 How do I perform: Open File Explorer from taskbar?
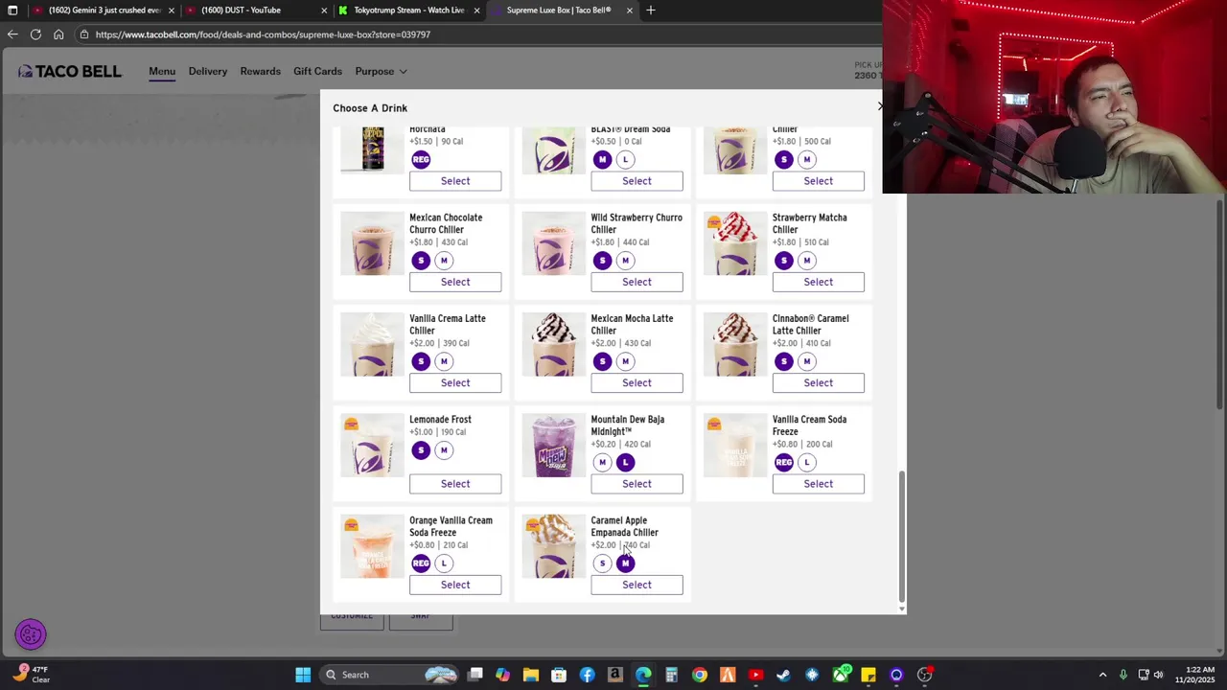(531, 675)
